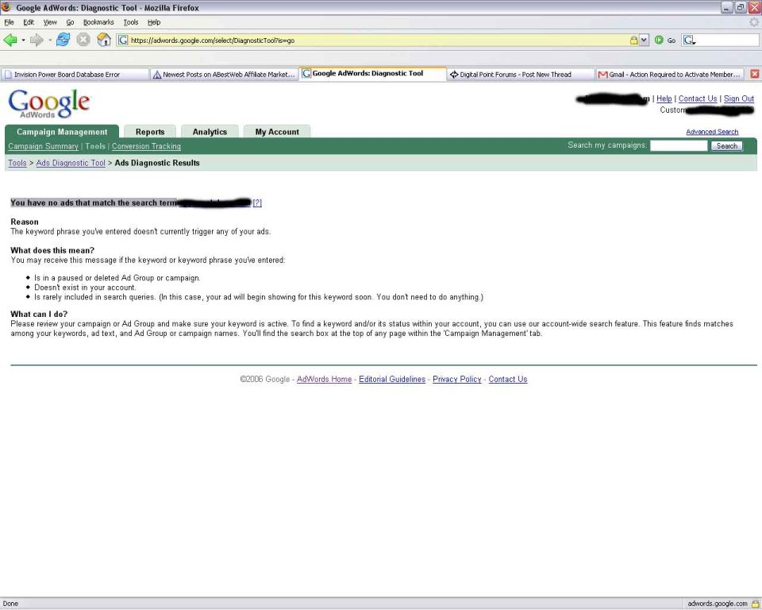Open the Bookmarks menu

pos(98,22)
